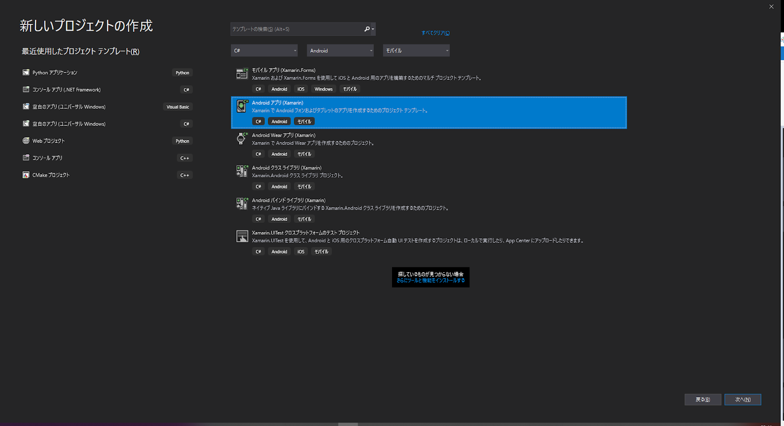Close the new project dialog
The width and height of the screenshot is (784, 426).
771,6
